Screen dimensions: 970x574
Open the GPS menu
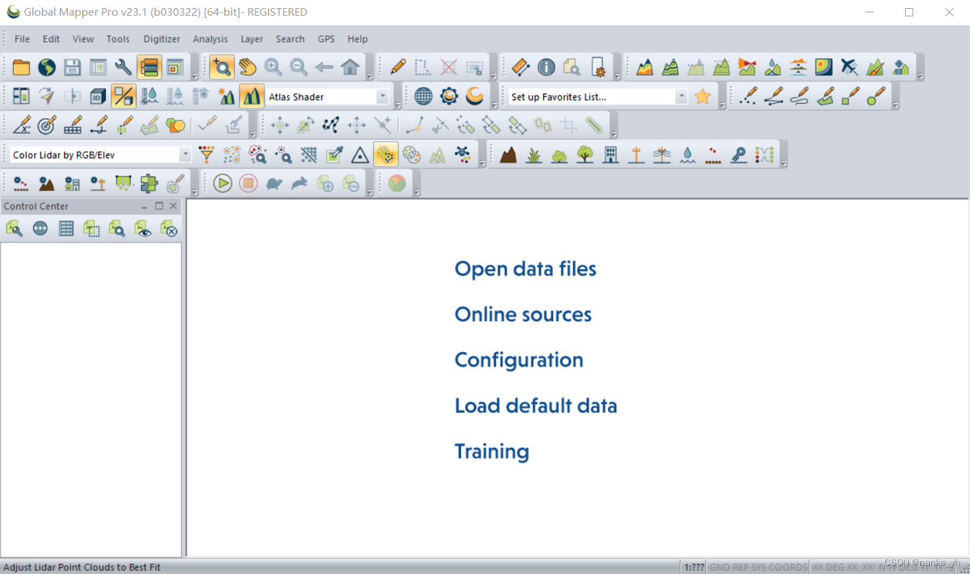pyautogui.click(x=327, y=39)
